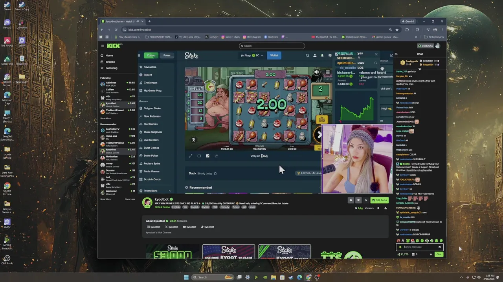
Task: Click the report warning icon
Action: [386, 208]
